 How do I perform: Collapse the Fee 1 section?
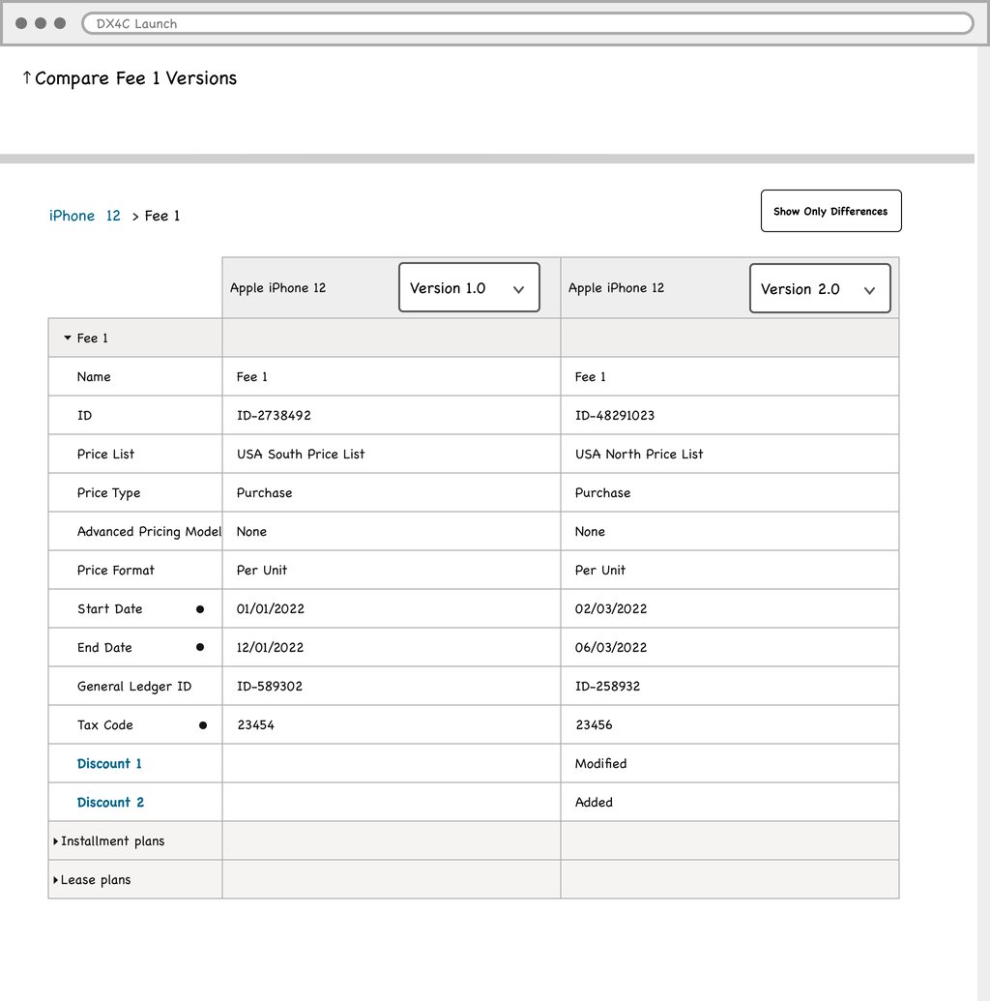tap(68, 339)
